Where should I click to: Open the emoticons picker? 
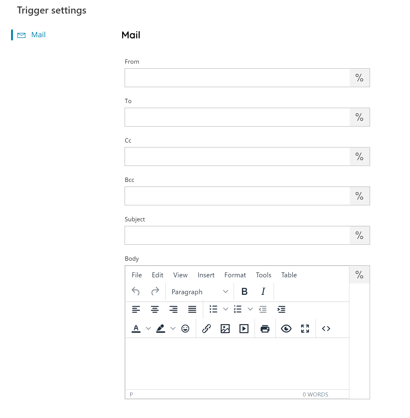185,328
